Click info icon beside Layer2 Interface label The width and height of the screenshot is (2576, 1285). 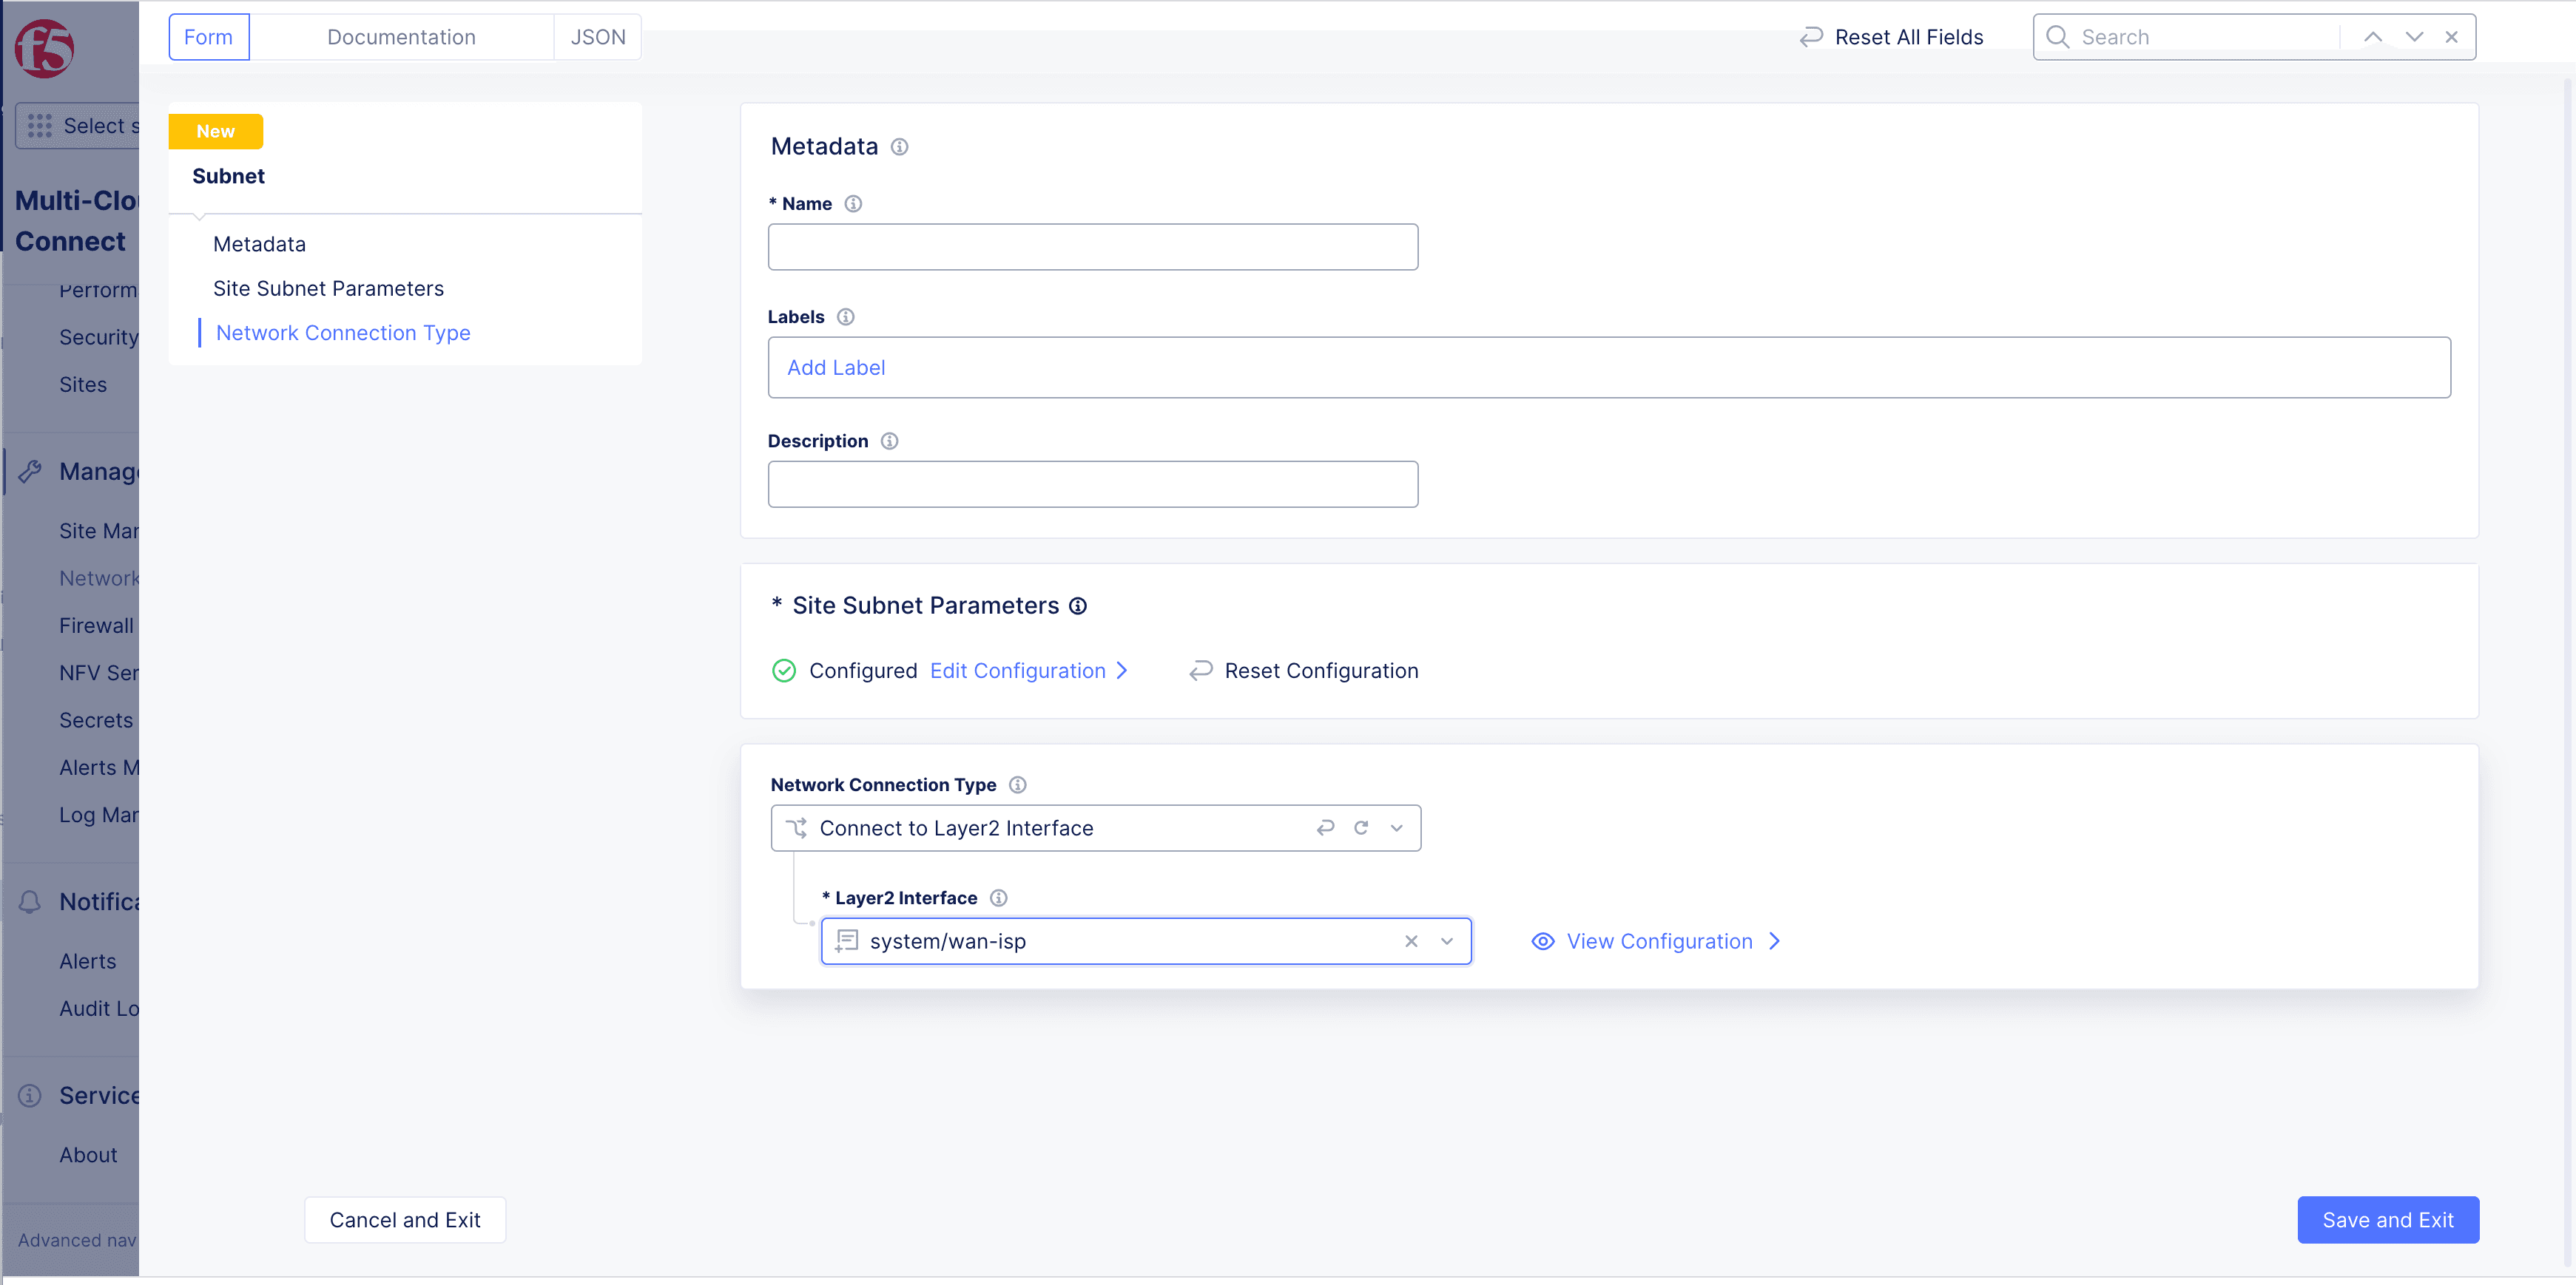[998, 898]
